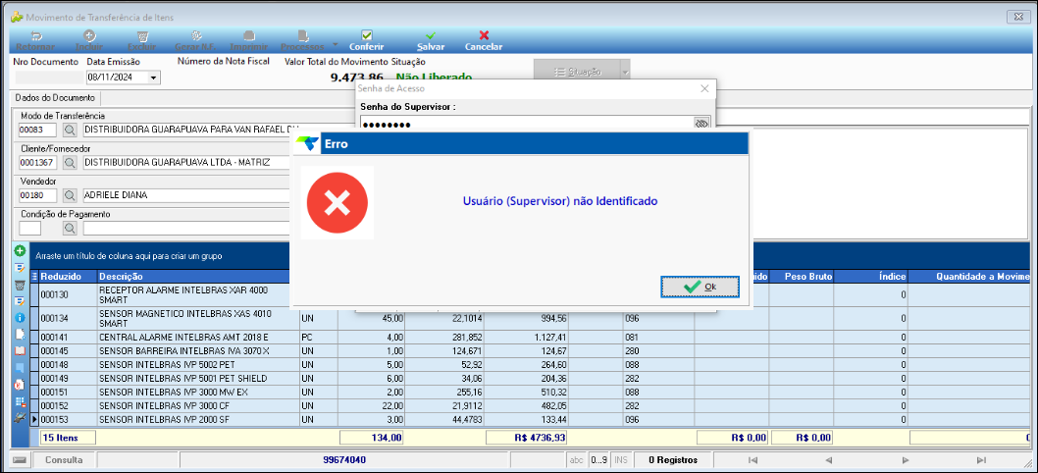1038x473 pixels.
Task: Open the Data Emissão date dropdown
Action: [154, 78]
